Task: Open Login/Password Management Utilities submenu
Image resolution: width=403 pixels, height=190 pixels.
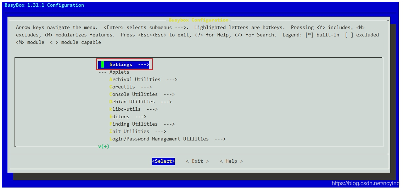Action: [168, 139]
